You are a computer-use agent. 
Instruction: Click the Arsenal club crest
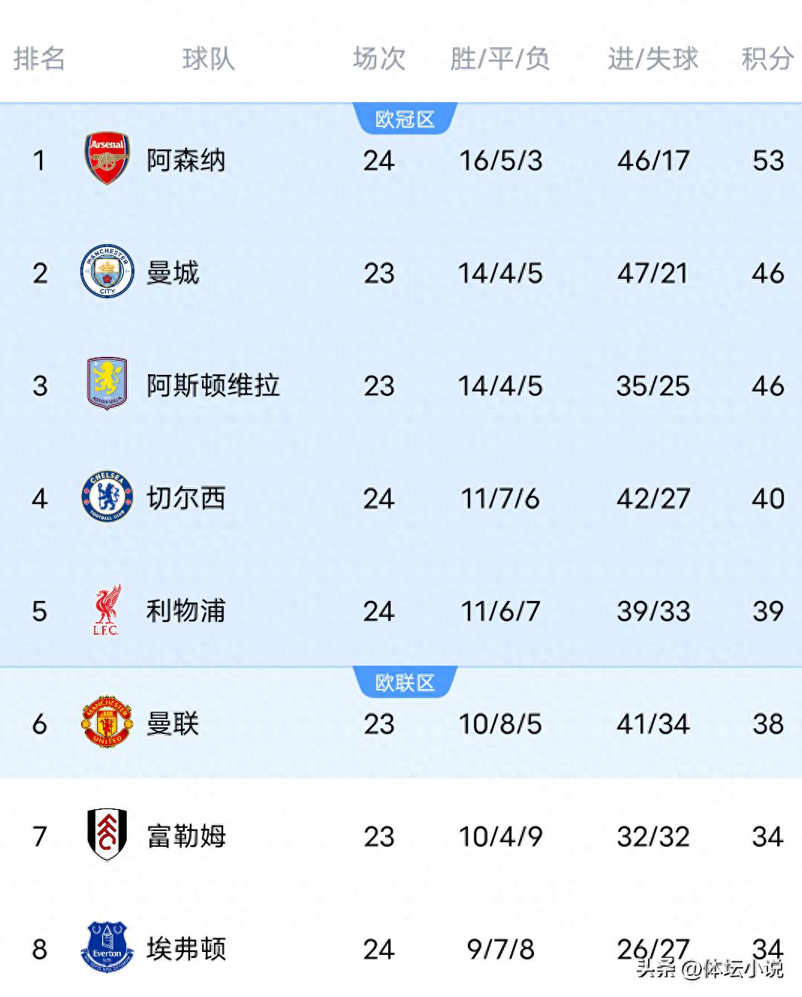click(x=106, y=160)
